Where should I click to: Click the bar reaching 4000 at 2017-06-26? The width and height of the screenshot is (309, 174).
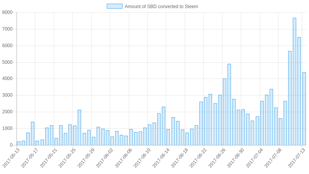pyautogui.click(x=224, y=112)
